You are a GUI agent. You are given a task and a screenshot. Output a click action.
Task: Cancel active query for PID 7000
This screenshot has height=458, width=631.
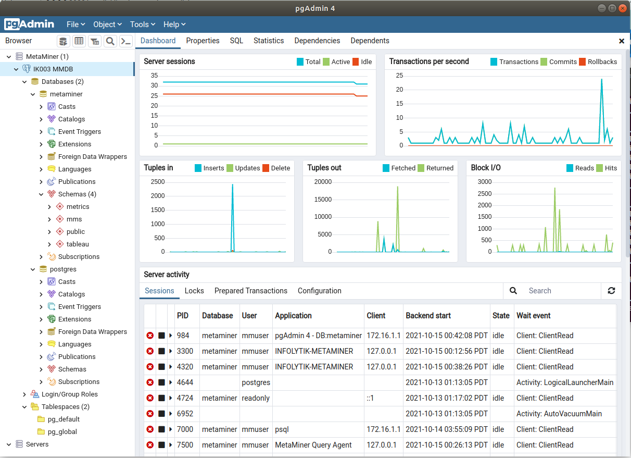click(161, 429)
